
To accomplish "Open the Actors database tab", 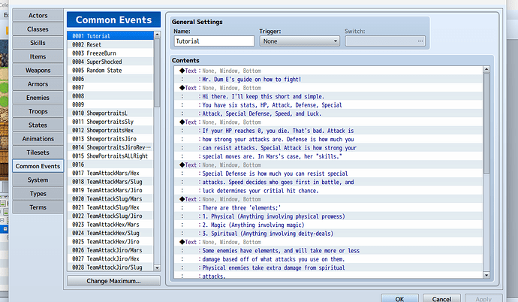I will click(x=38, y=16).
